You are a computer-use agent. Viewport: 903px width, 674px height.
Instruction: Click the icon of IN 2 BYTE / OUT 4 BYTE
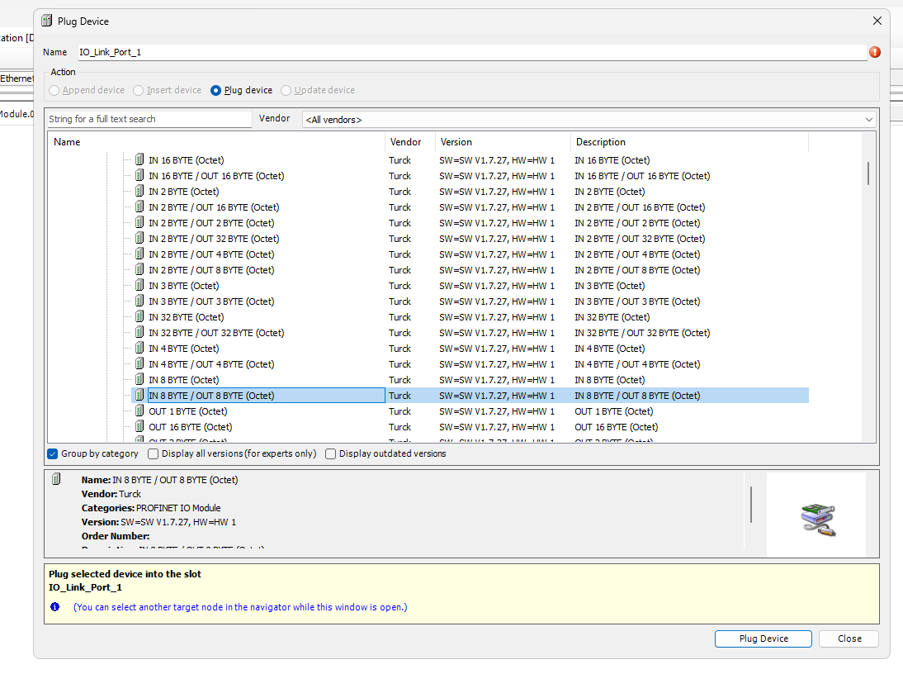[x=139, y=254]
